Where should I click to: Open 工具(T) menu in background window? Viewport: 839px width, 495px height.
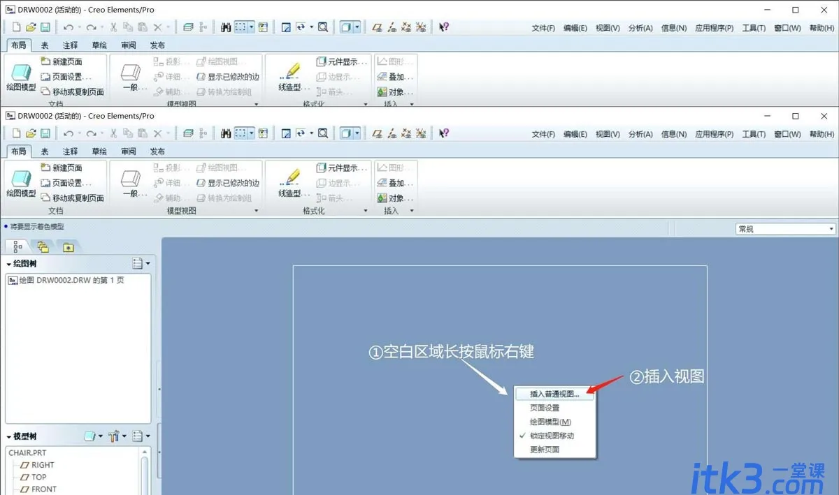(x=754, y=28)
